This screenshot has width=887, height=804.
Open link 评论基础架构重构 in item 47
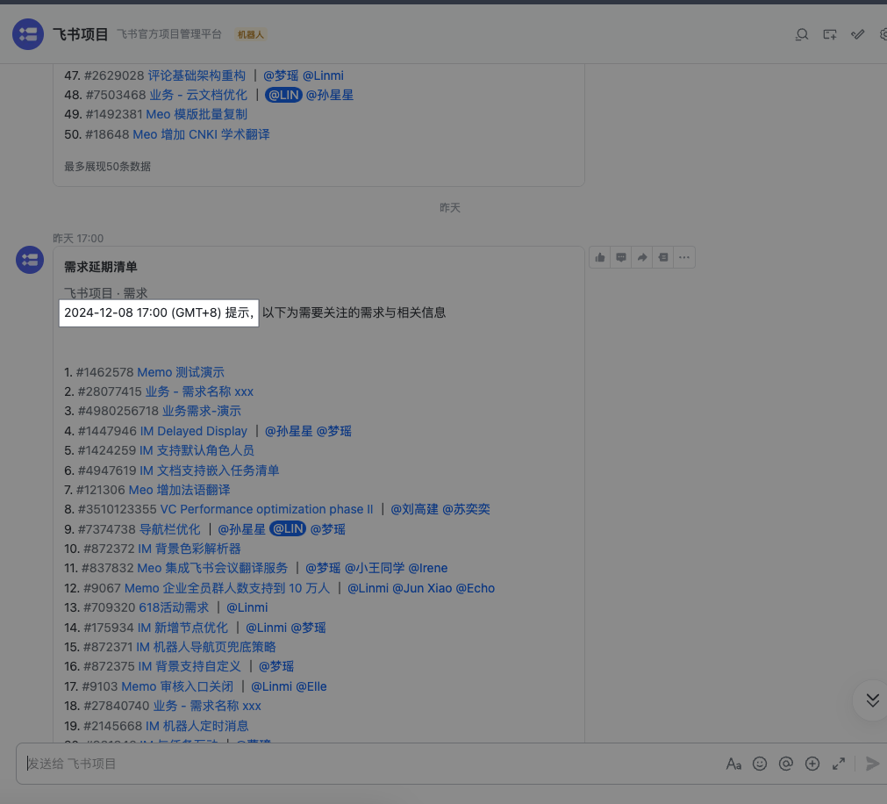[197, 75]
